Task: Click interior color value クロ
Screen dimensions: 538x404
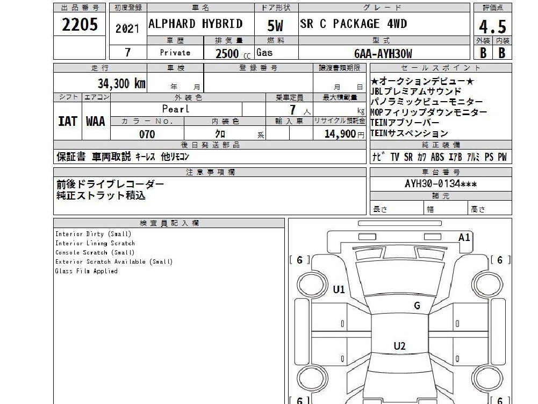Action: [220, 133]
